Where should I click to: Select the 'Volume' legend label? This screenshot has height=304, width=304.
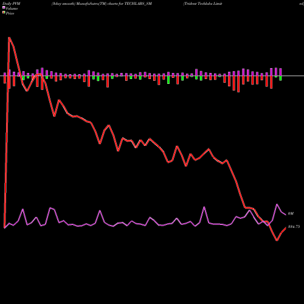[12, 9]
